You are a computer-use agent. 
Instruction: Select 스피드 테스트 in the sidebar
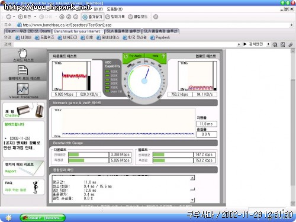tap(23, 55)
